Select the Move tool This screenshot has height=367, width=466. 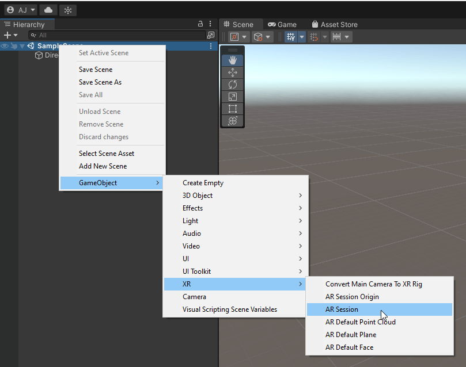click(232, 72)
